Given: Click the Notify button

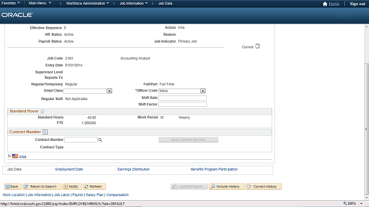Looking at the screenshot, I should point(72,186).
